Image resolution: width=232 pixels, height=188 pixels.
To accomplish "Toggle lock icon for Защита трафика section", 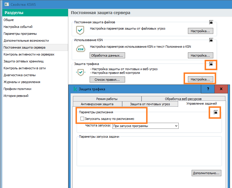I will (211, 64).
